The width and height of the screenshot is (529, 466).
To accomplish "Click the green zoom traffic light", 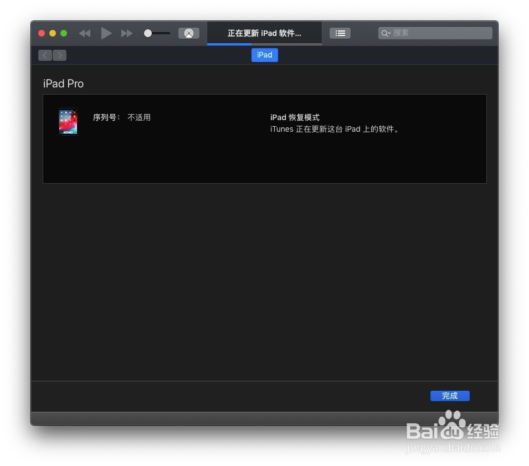I will pyautogui.click(x=63, y=33).
